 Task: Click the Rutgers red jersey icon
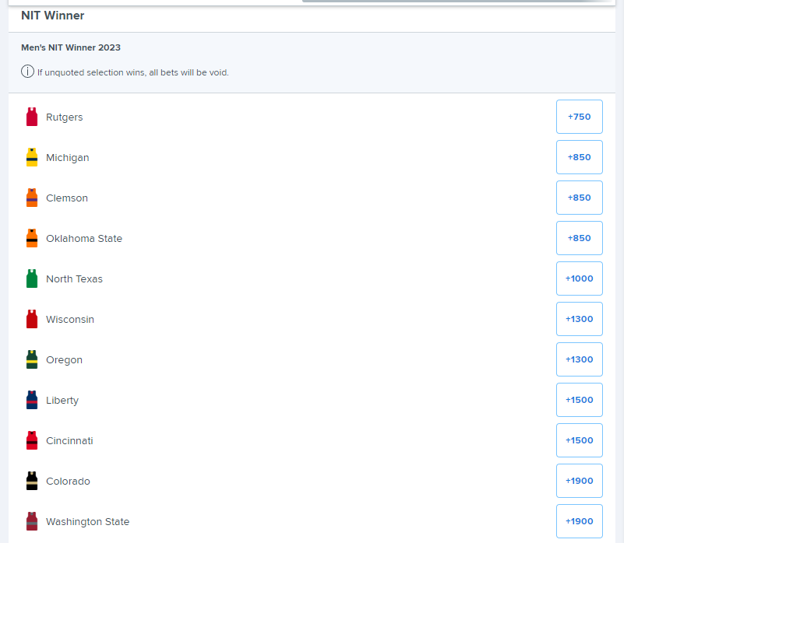pos(32,117)
